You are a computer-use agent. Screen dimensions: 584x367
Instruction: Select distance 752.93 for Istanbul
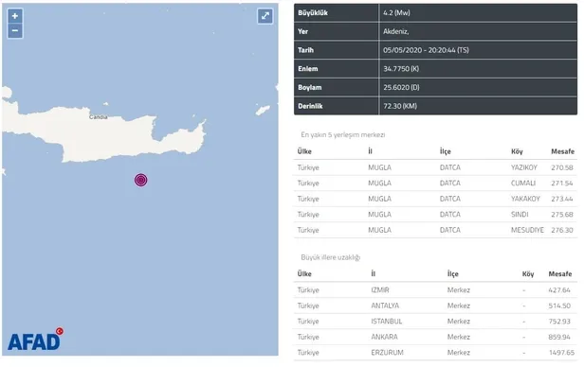(x=559, y=322)
